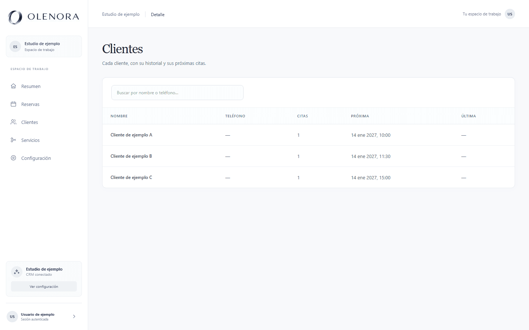Screen dimensions: 529x330
Task: Click the ES workspace avatar badge
Action: point(15,47)
